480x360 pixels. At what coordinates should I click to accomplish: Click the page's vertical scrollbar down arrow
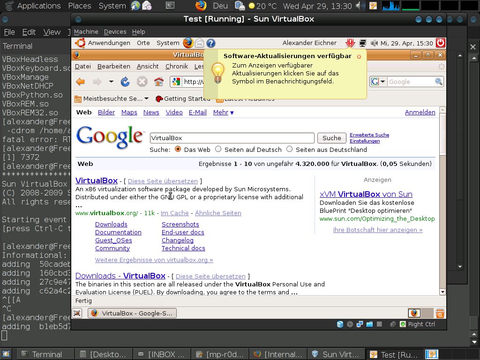442,292
